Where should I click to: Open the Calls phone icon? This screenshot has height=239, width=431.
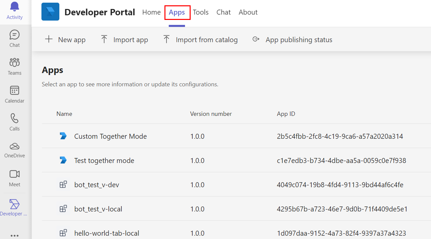[15, 118]
